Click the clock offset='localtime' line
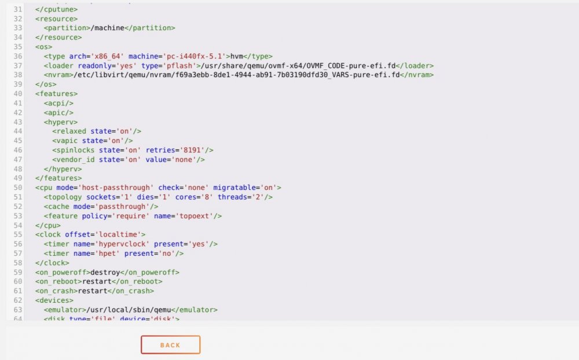 point(90,234)
